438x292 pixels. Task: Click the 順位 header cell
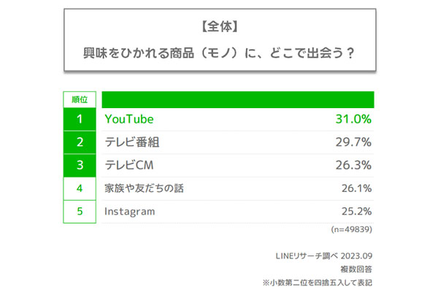pos(80,99)
